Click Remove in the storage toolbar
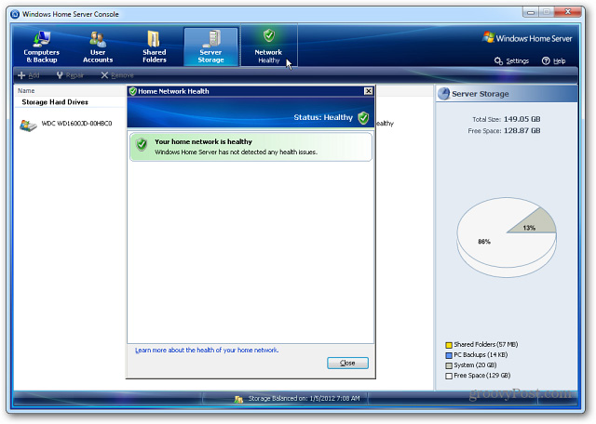The image size is (596, 424). [117, 75]
